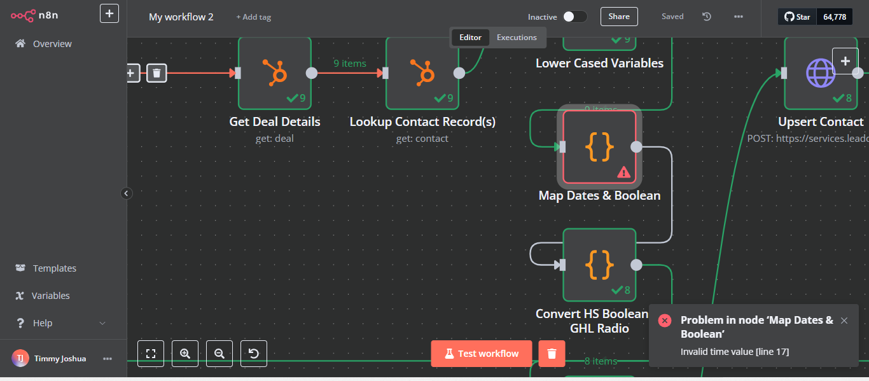Share the workflow

618,16
